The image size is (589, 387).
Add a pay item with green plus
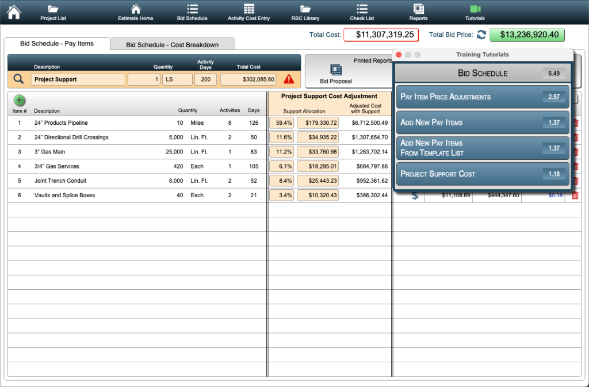click(x=19, y=100)
